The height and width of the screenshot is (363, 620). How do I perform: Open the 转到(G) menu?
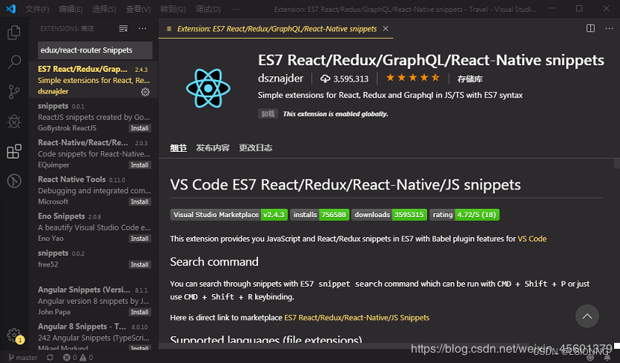click(173, 9)
